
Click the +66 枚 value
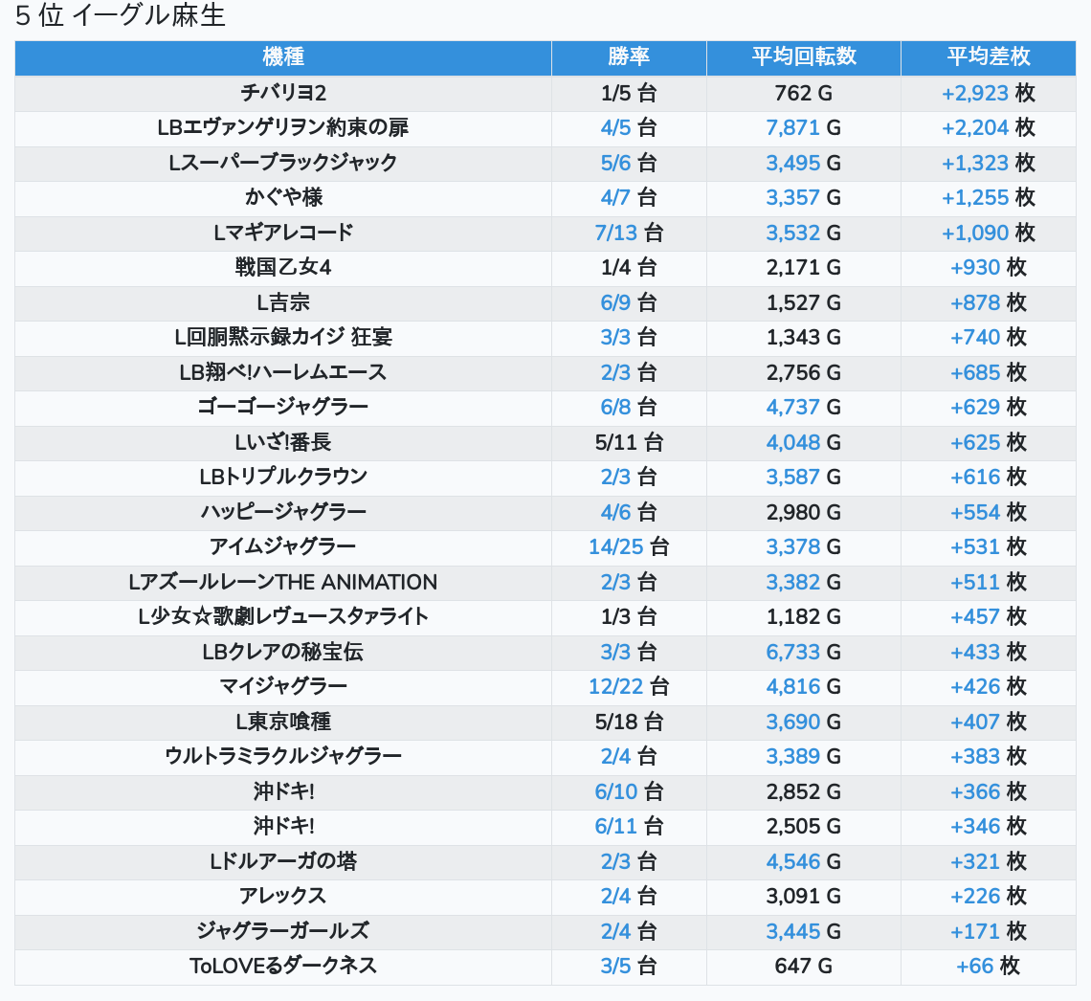(988, 967)
